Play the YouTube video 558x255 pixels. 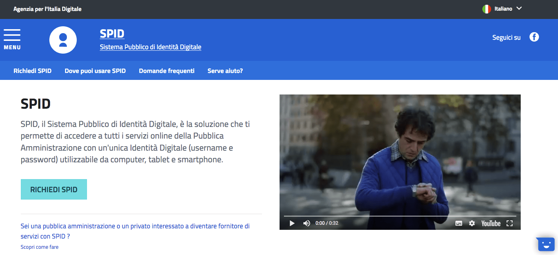(292, 223)
